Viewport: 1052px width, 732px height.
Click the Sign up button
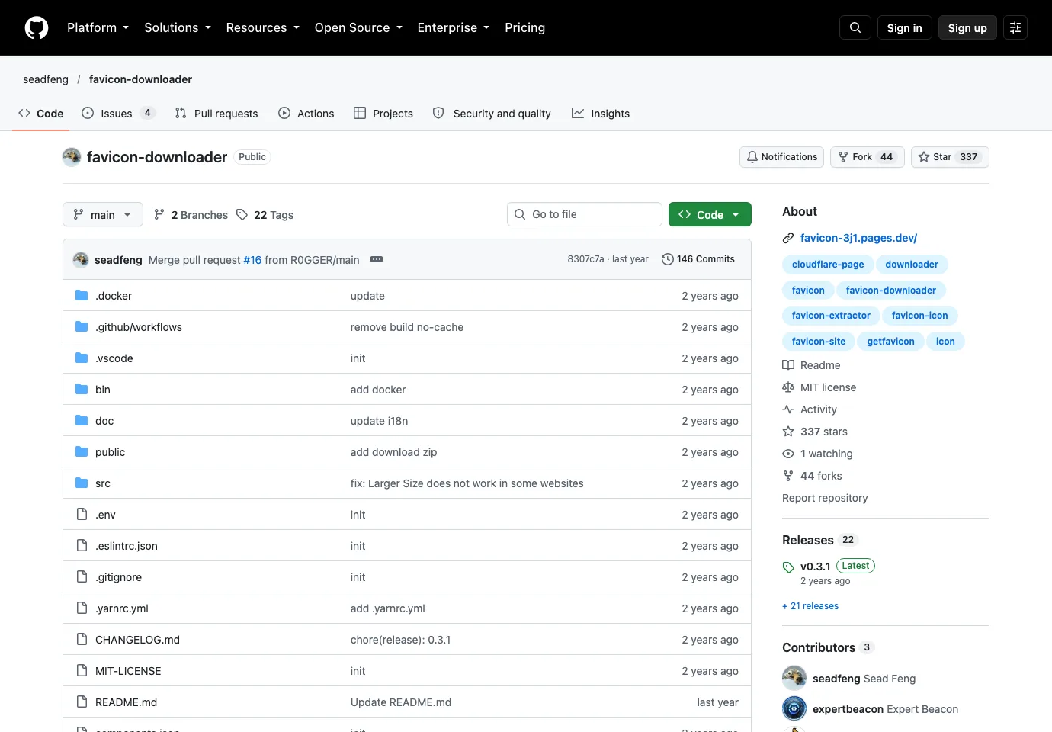(x=967, y=28)
